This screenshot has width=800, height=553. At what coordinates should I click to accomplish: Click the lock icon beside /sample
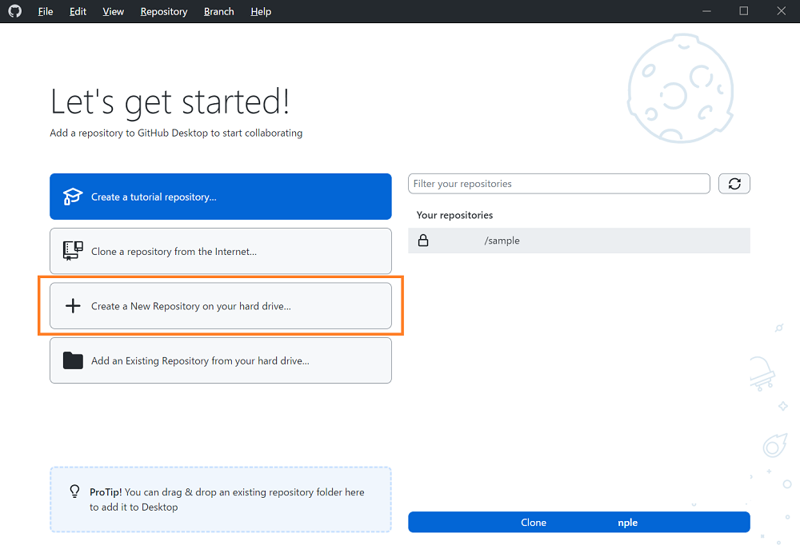[x=423, y=241]
